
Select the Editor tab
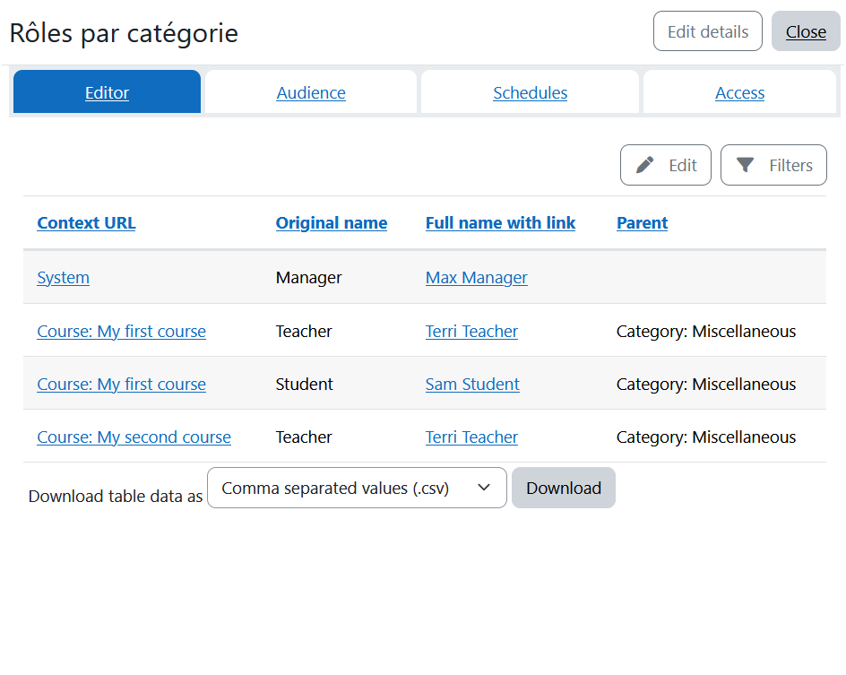107,92
